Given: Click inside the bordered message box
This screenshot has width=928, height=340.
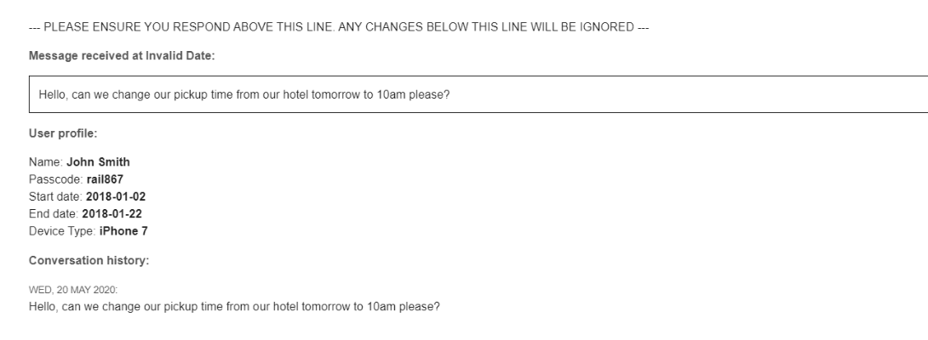Looking at the screenshot, I should tap(478, 94).
